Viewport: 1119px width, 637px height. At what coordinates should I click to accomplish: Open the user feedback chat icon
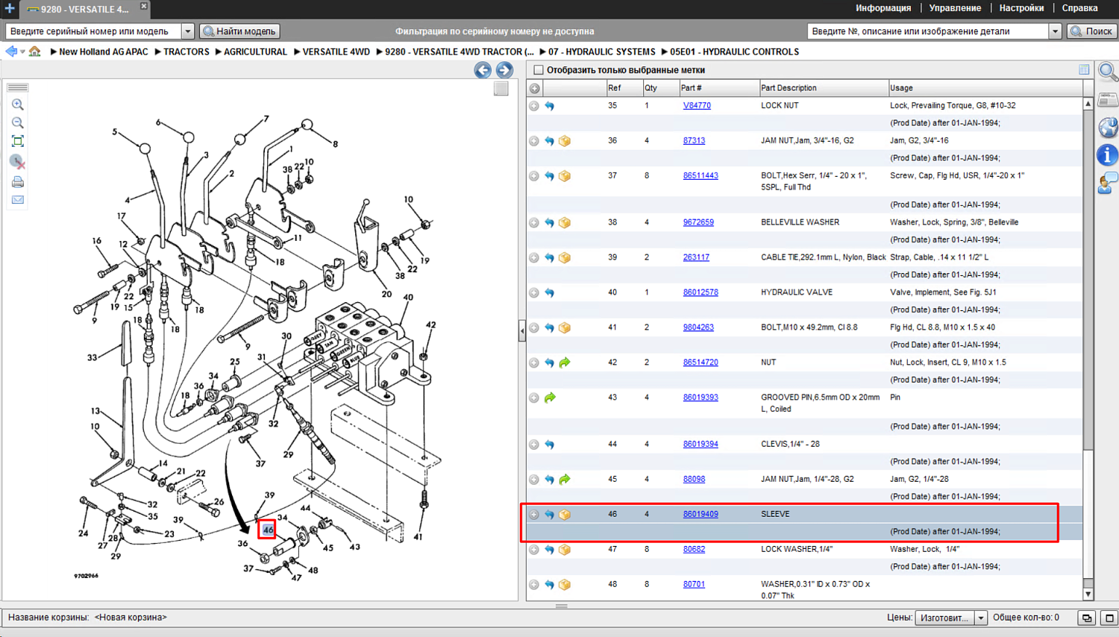(1108, 183)
